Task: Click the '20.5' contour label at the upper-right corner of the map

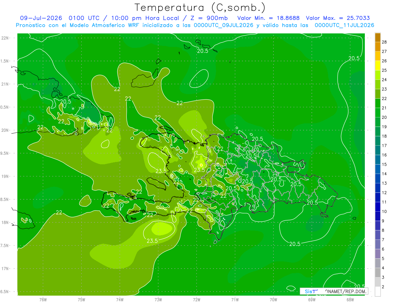Action: 354,58
